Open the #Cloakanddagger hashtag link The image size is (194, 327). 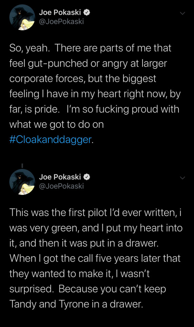pyautogui.click(x=50, y=140)
